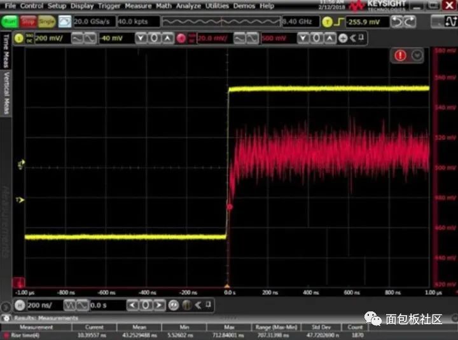The width and height of the screenshot is (458, 340).
Task: Click the yellow trigger source T icon
Action: (327, 22)
